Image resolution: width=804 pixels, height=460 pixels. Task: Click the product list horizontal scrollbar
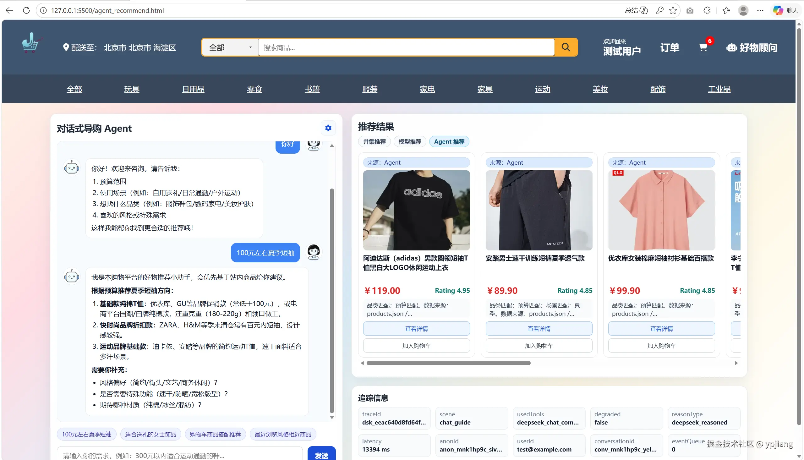pos(448,363)
